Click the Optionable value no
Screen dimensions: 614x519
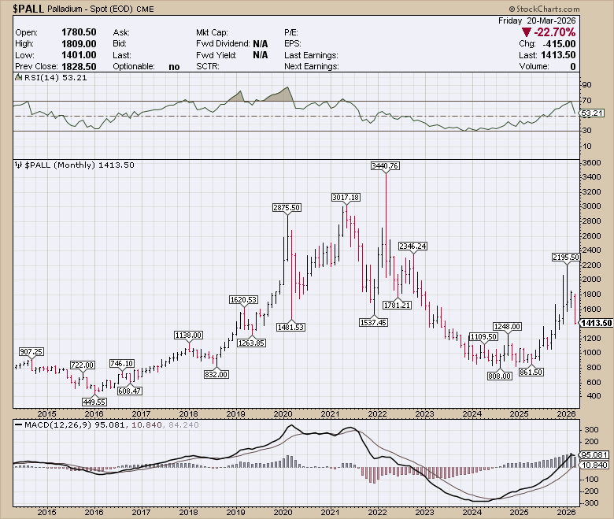tap(174, 67)
